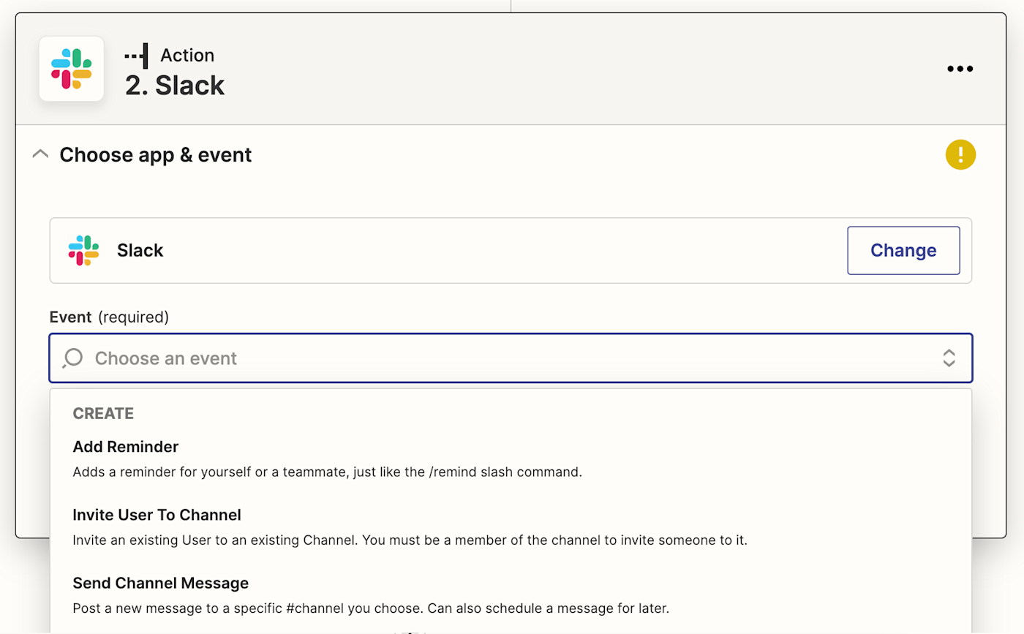Click the 2. Slack step title
This screenshot has width=1024, height=634.
tap(175, 86)
